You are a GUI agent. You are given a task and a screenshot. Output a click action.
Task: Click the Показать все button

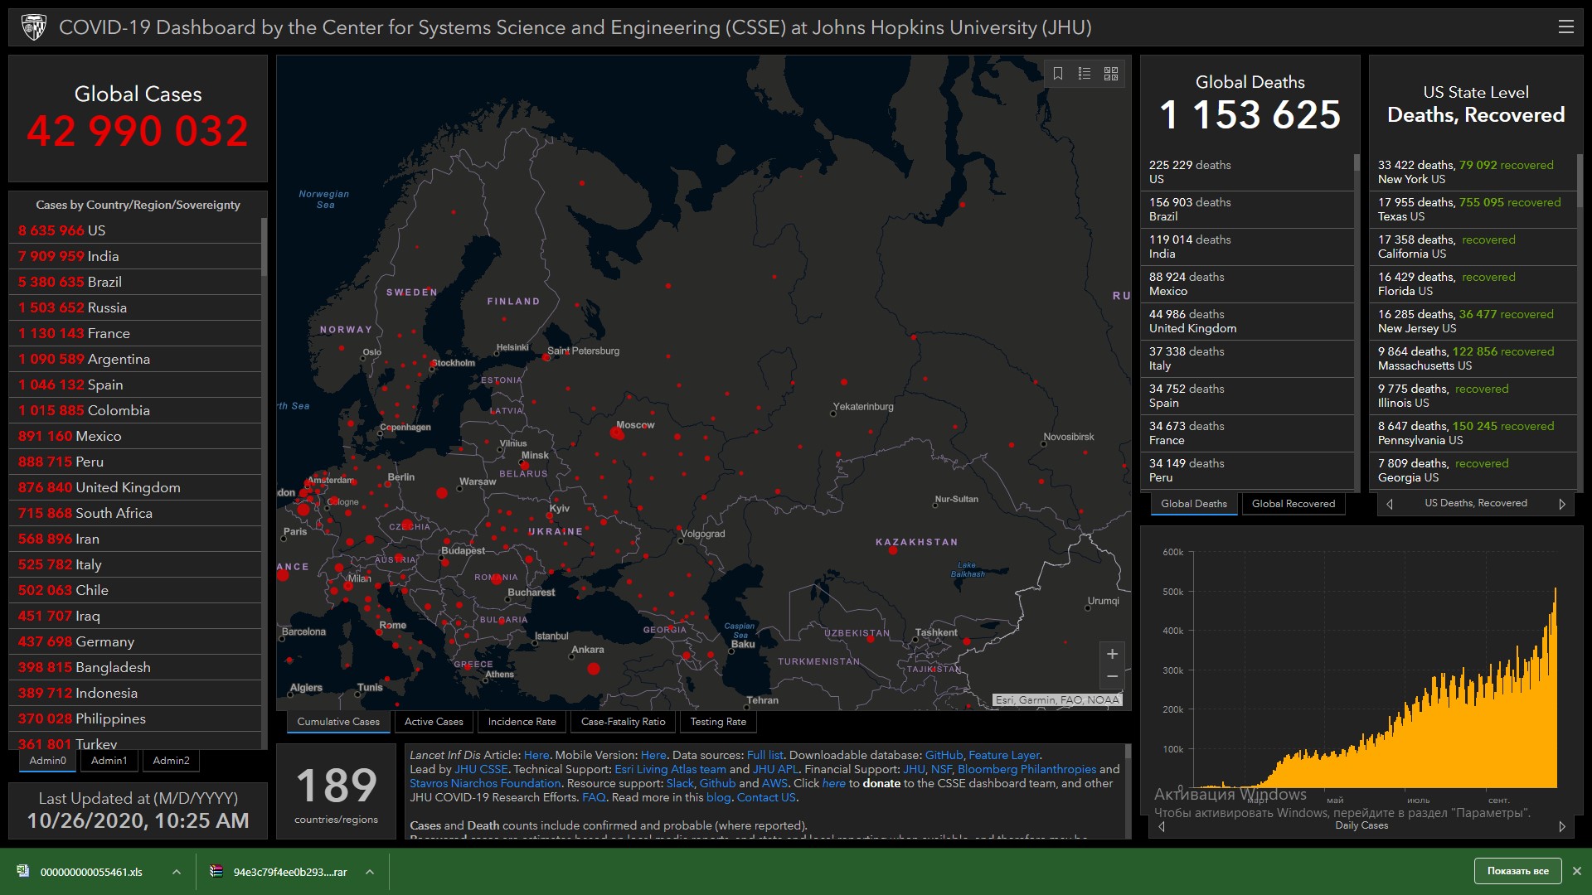click(1517, 871)
